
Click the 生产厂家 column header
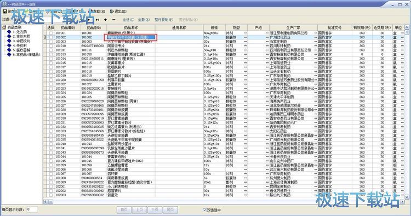click(293, 27)
